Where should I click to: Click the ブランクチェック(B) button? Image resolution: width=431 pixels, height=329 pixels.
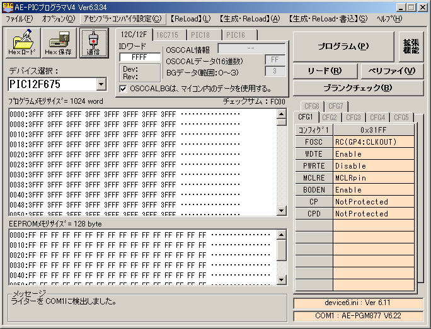click(358, 88)
